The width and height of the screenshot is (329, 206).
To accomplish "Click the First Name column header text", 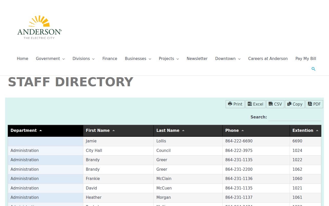I will pyautogui.click(x=98, y=131).
